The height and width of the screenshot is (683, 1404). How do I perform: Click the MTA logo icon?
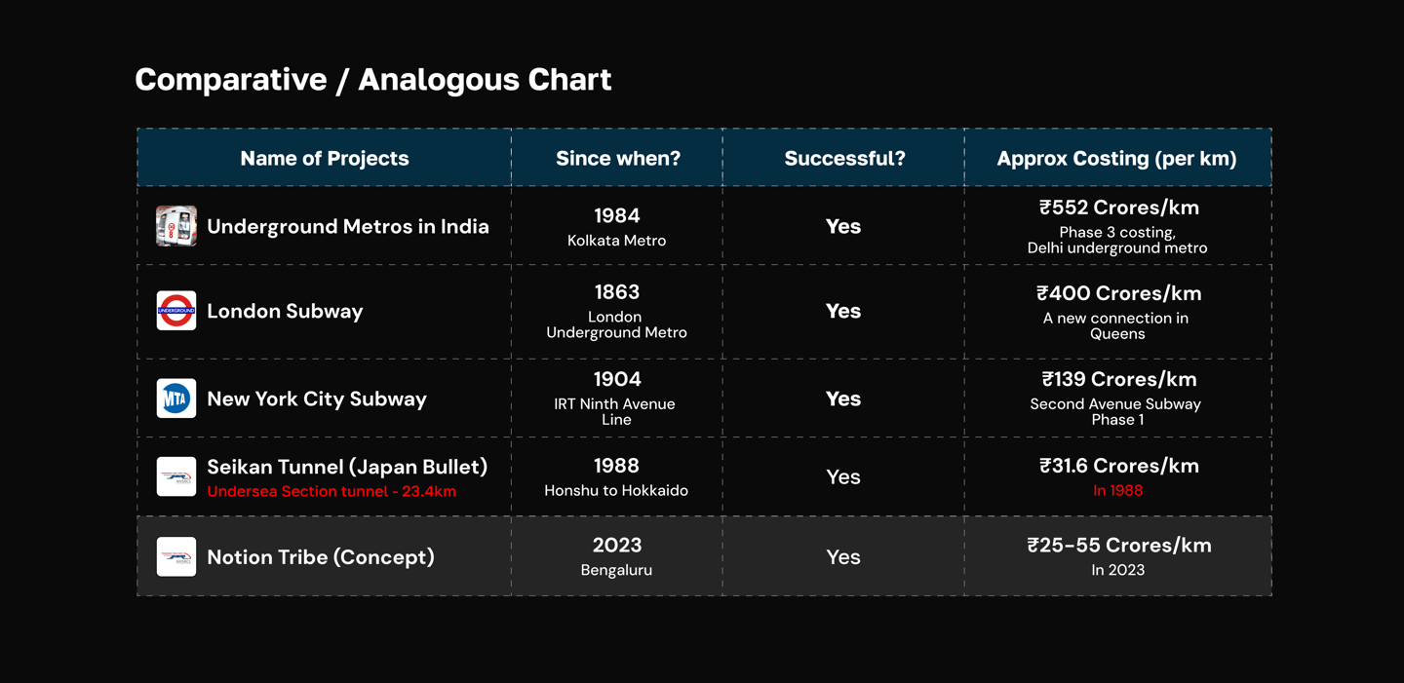coord(176,398)
